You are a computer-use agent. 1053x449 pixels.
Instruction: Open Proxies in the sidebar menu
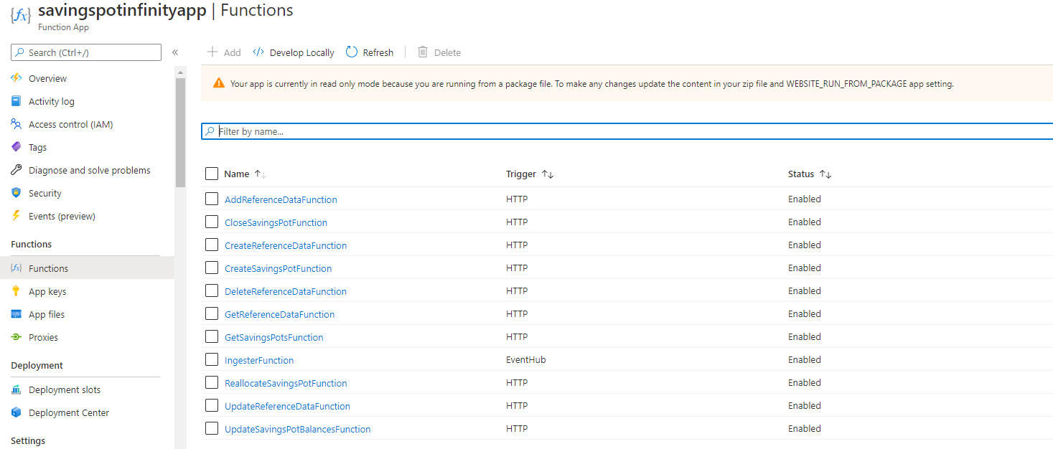click(43, 337)
